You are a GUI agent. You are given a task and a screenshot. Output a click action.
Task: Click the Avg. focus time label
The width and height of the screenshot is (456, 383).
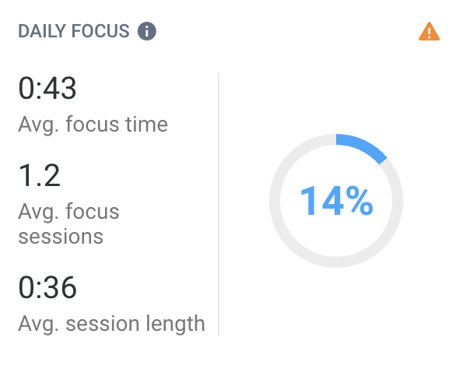[93, 125]
